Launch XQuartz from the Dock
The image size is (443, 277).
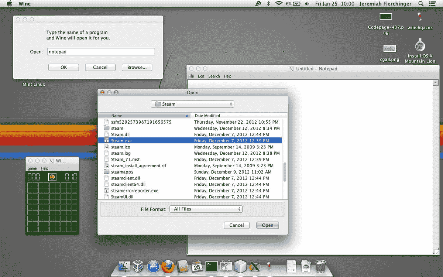pyautogui.click(x=255, y=266)
